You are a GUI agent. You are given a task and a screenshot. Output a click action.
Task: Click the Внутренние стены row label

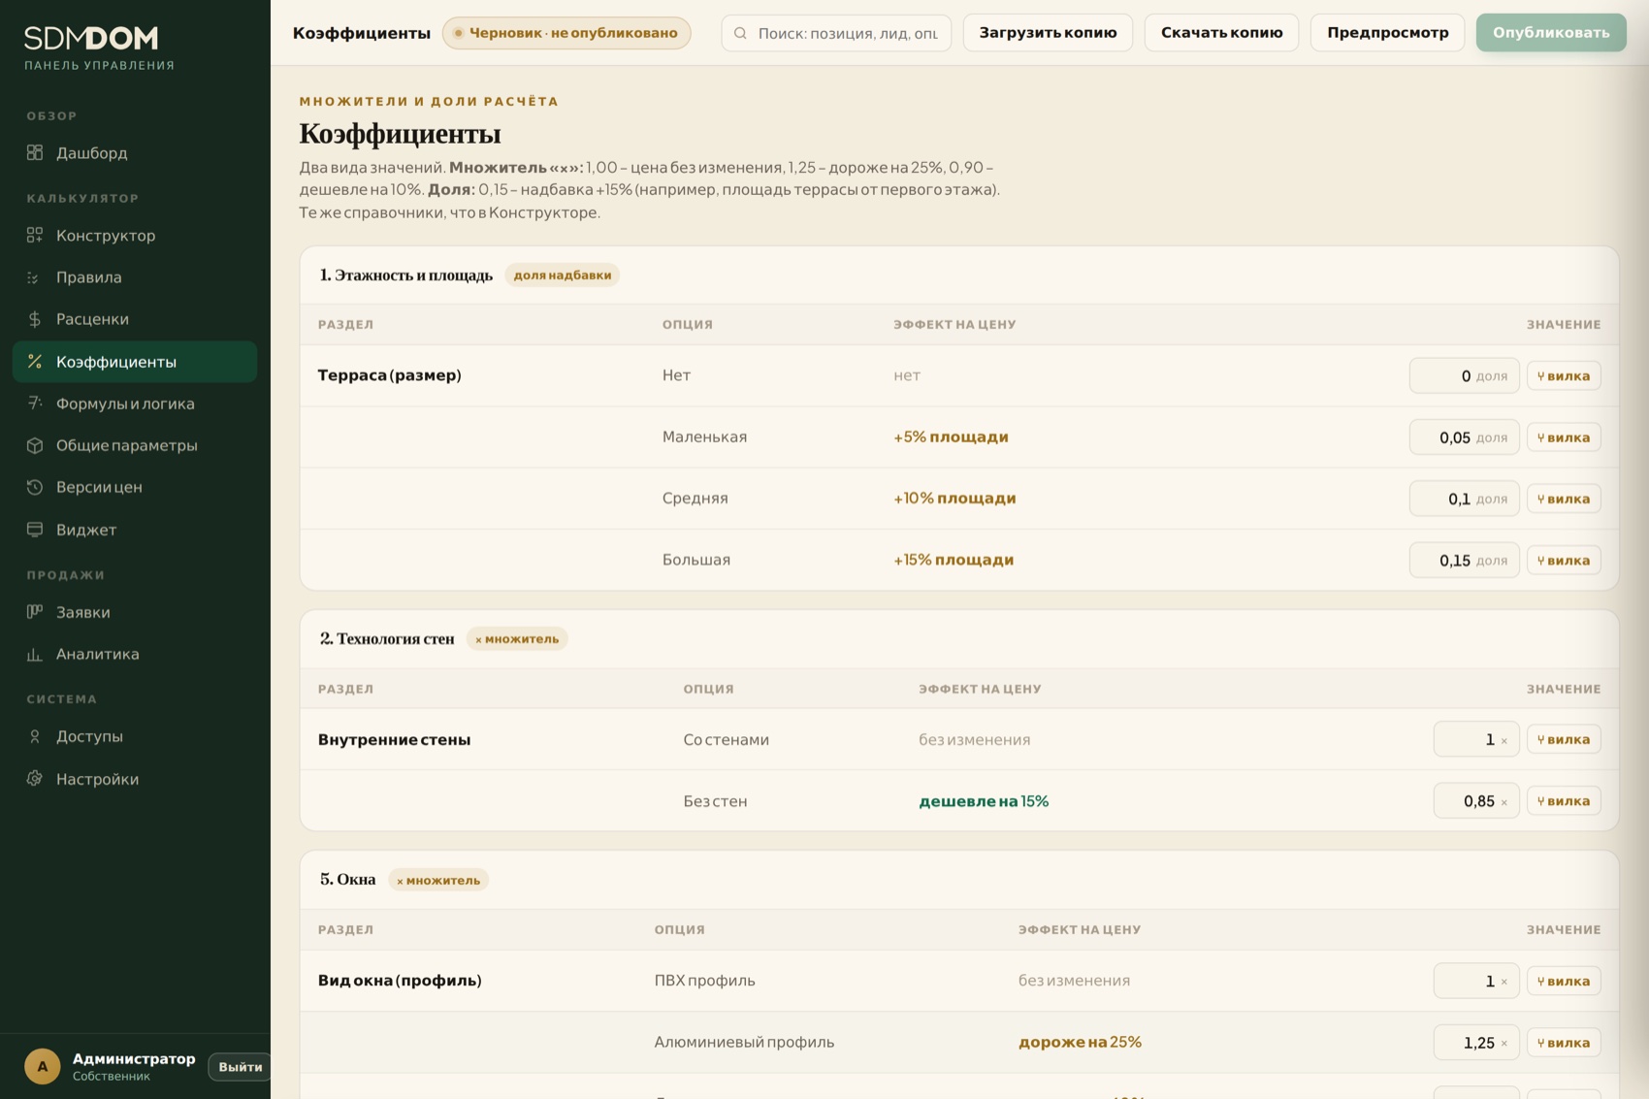point(394,739)
